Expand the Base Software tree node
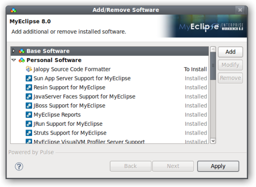Screen dimensions: 256x187 pos(14,51)
